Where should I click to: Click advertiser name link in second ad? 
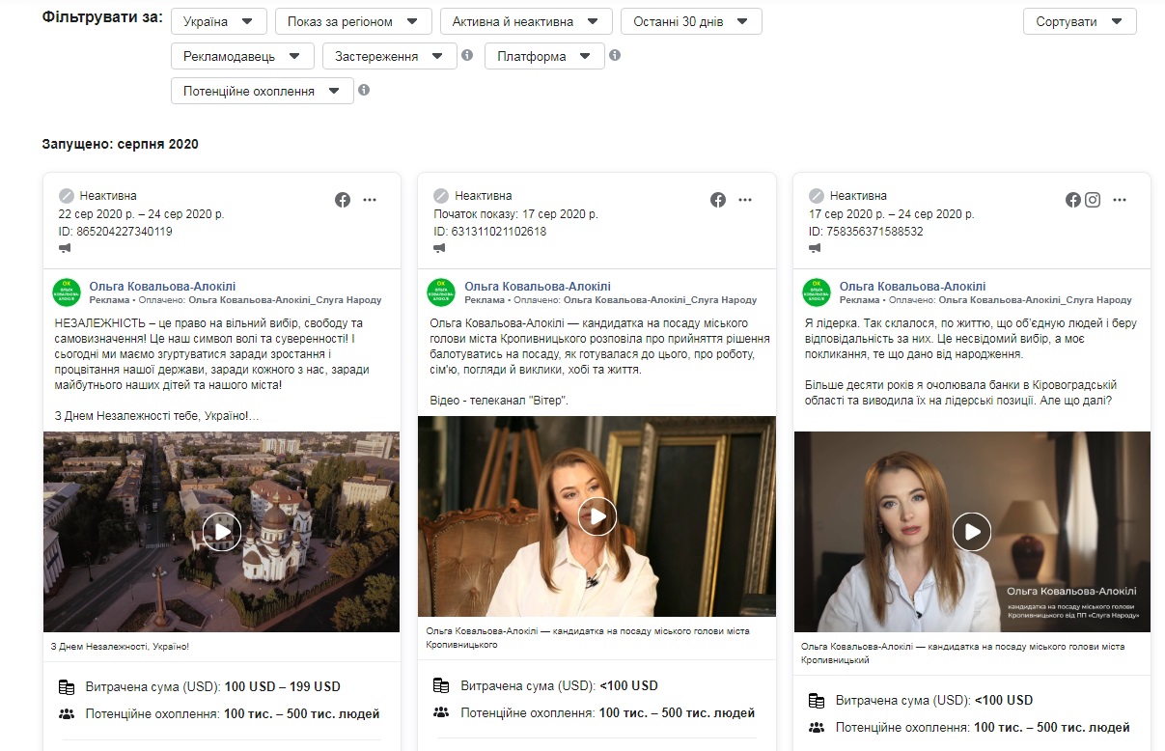pyautogui.click(x=538, y=287)
